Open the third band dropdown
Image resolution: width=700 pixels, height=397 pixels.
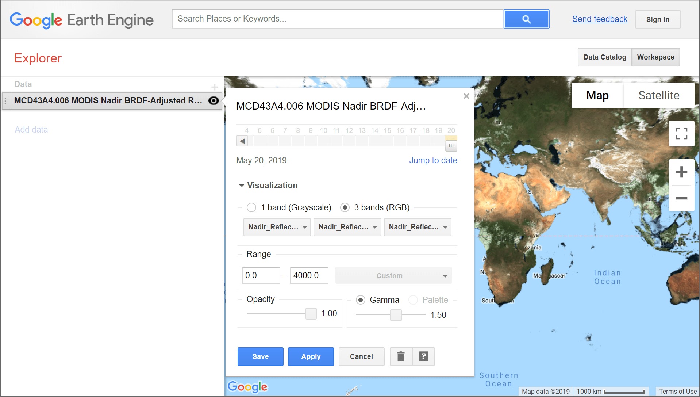(418, 227)
